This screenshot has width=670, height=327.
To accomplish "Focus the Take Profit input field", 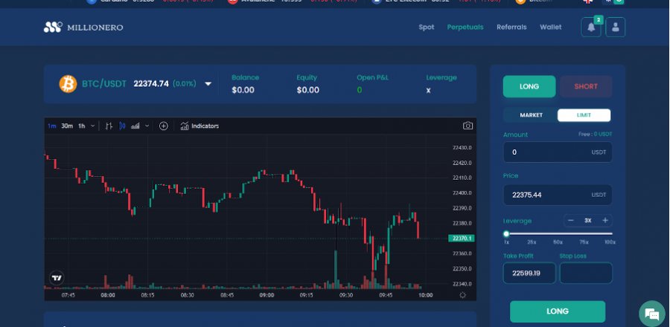I will point(529,273).
